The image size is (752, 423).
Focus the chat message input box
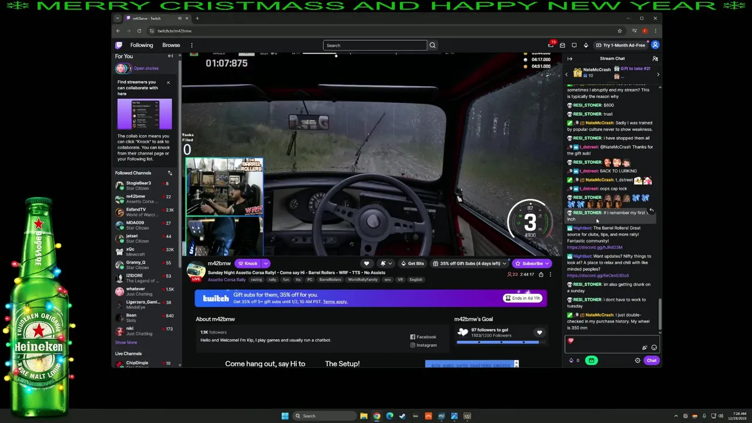click(612, 344)
